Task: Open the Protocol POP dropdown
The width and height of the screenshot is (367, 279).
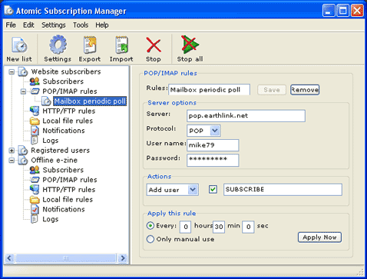Action: point(215,131)
